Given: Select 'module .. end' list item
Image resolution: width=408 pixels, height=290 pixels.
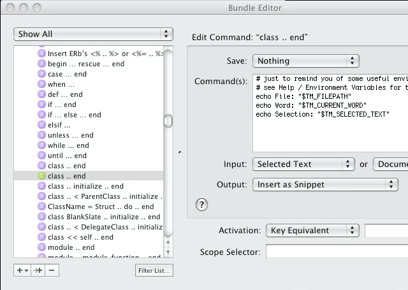Looking at the screenshot, I should point(89,247).
